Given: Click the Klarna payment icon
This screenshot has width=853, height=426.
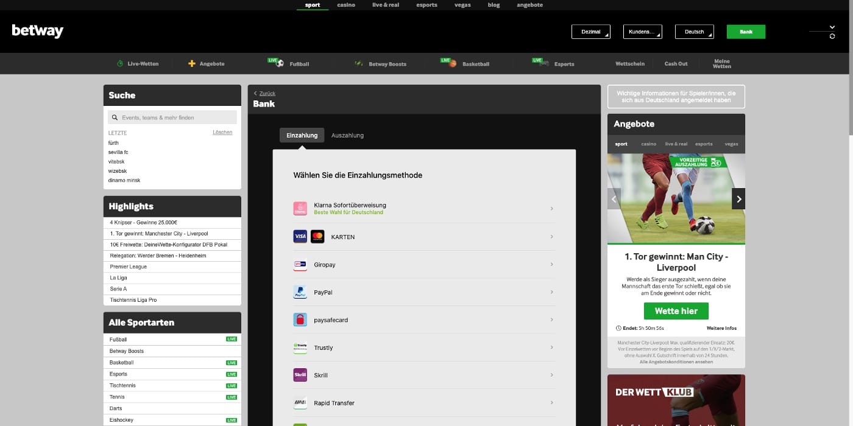Looking at the screenshot, I should point(300,209).
